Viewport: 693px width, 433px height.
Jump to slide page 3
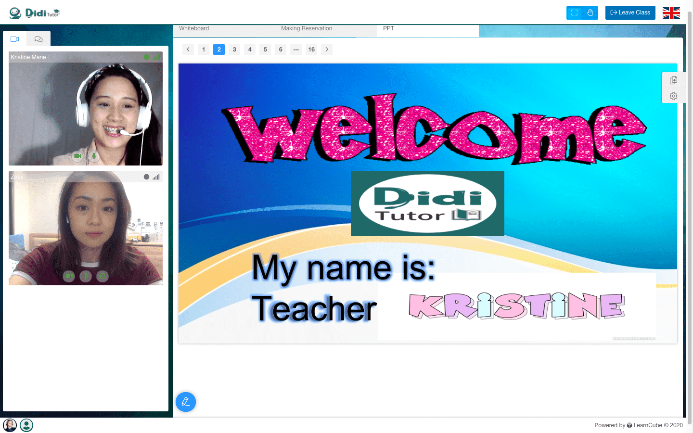tap(234, 49)
